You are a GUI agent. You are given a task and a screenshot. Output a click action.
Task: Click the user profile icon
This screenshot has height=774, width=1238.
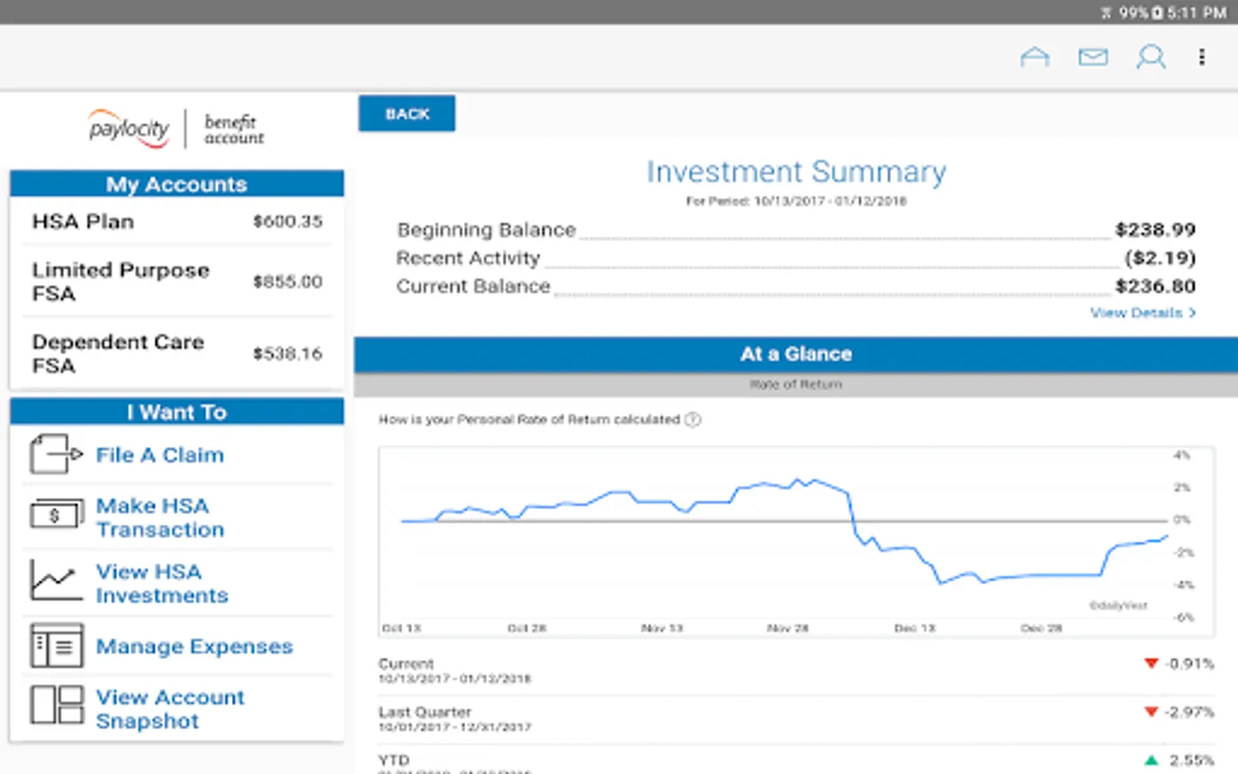click(1150, 58)
